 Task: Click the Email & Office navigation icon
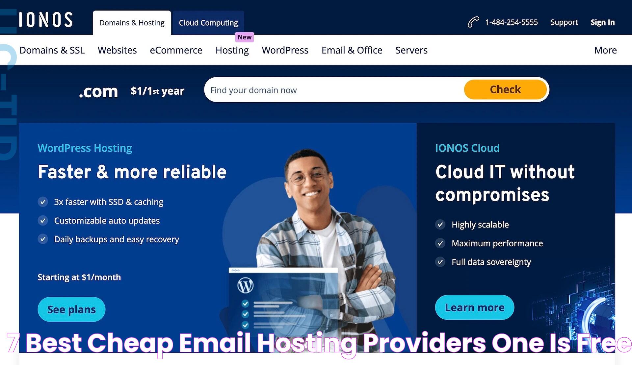352,50
